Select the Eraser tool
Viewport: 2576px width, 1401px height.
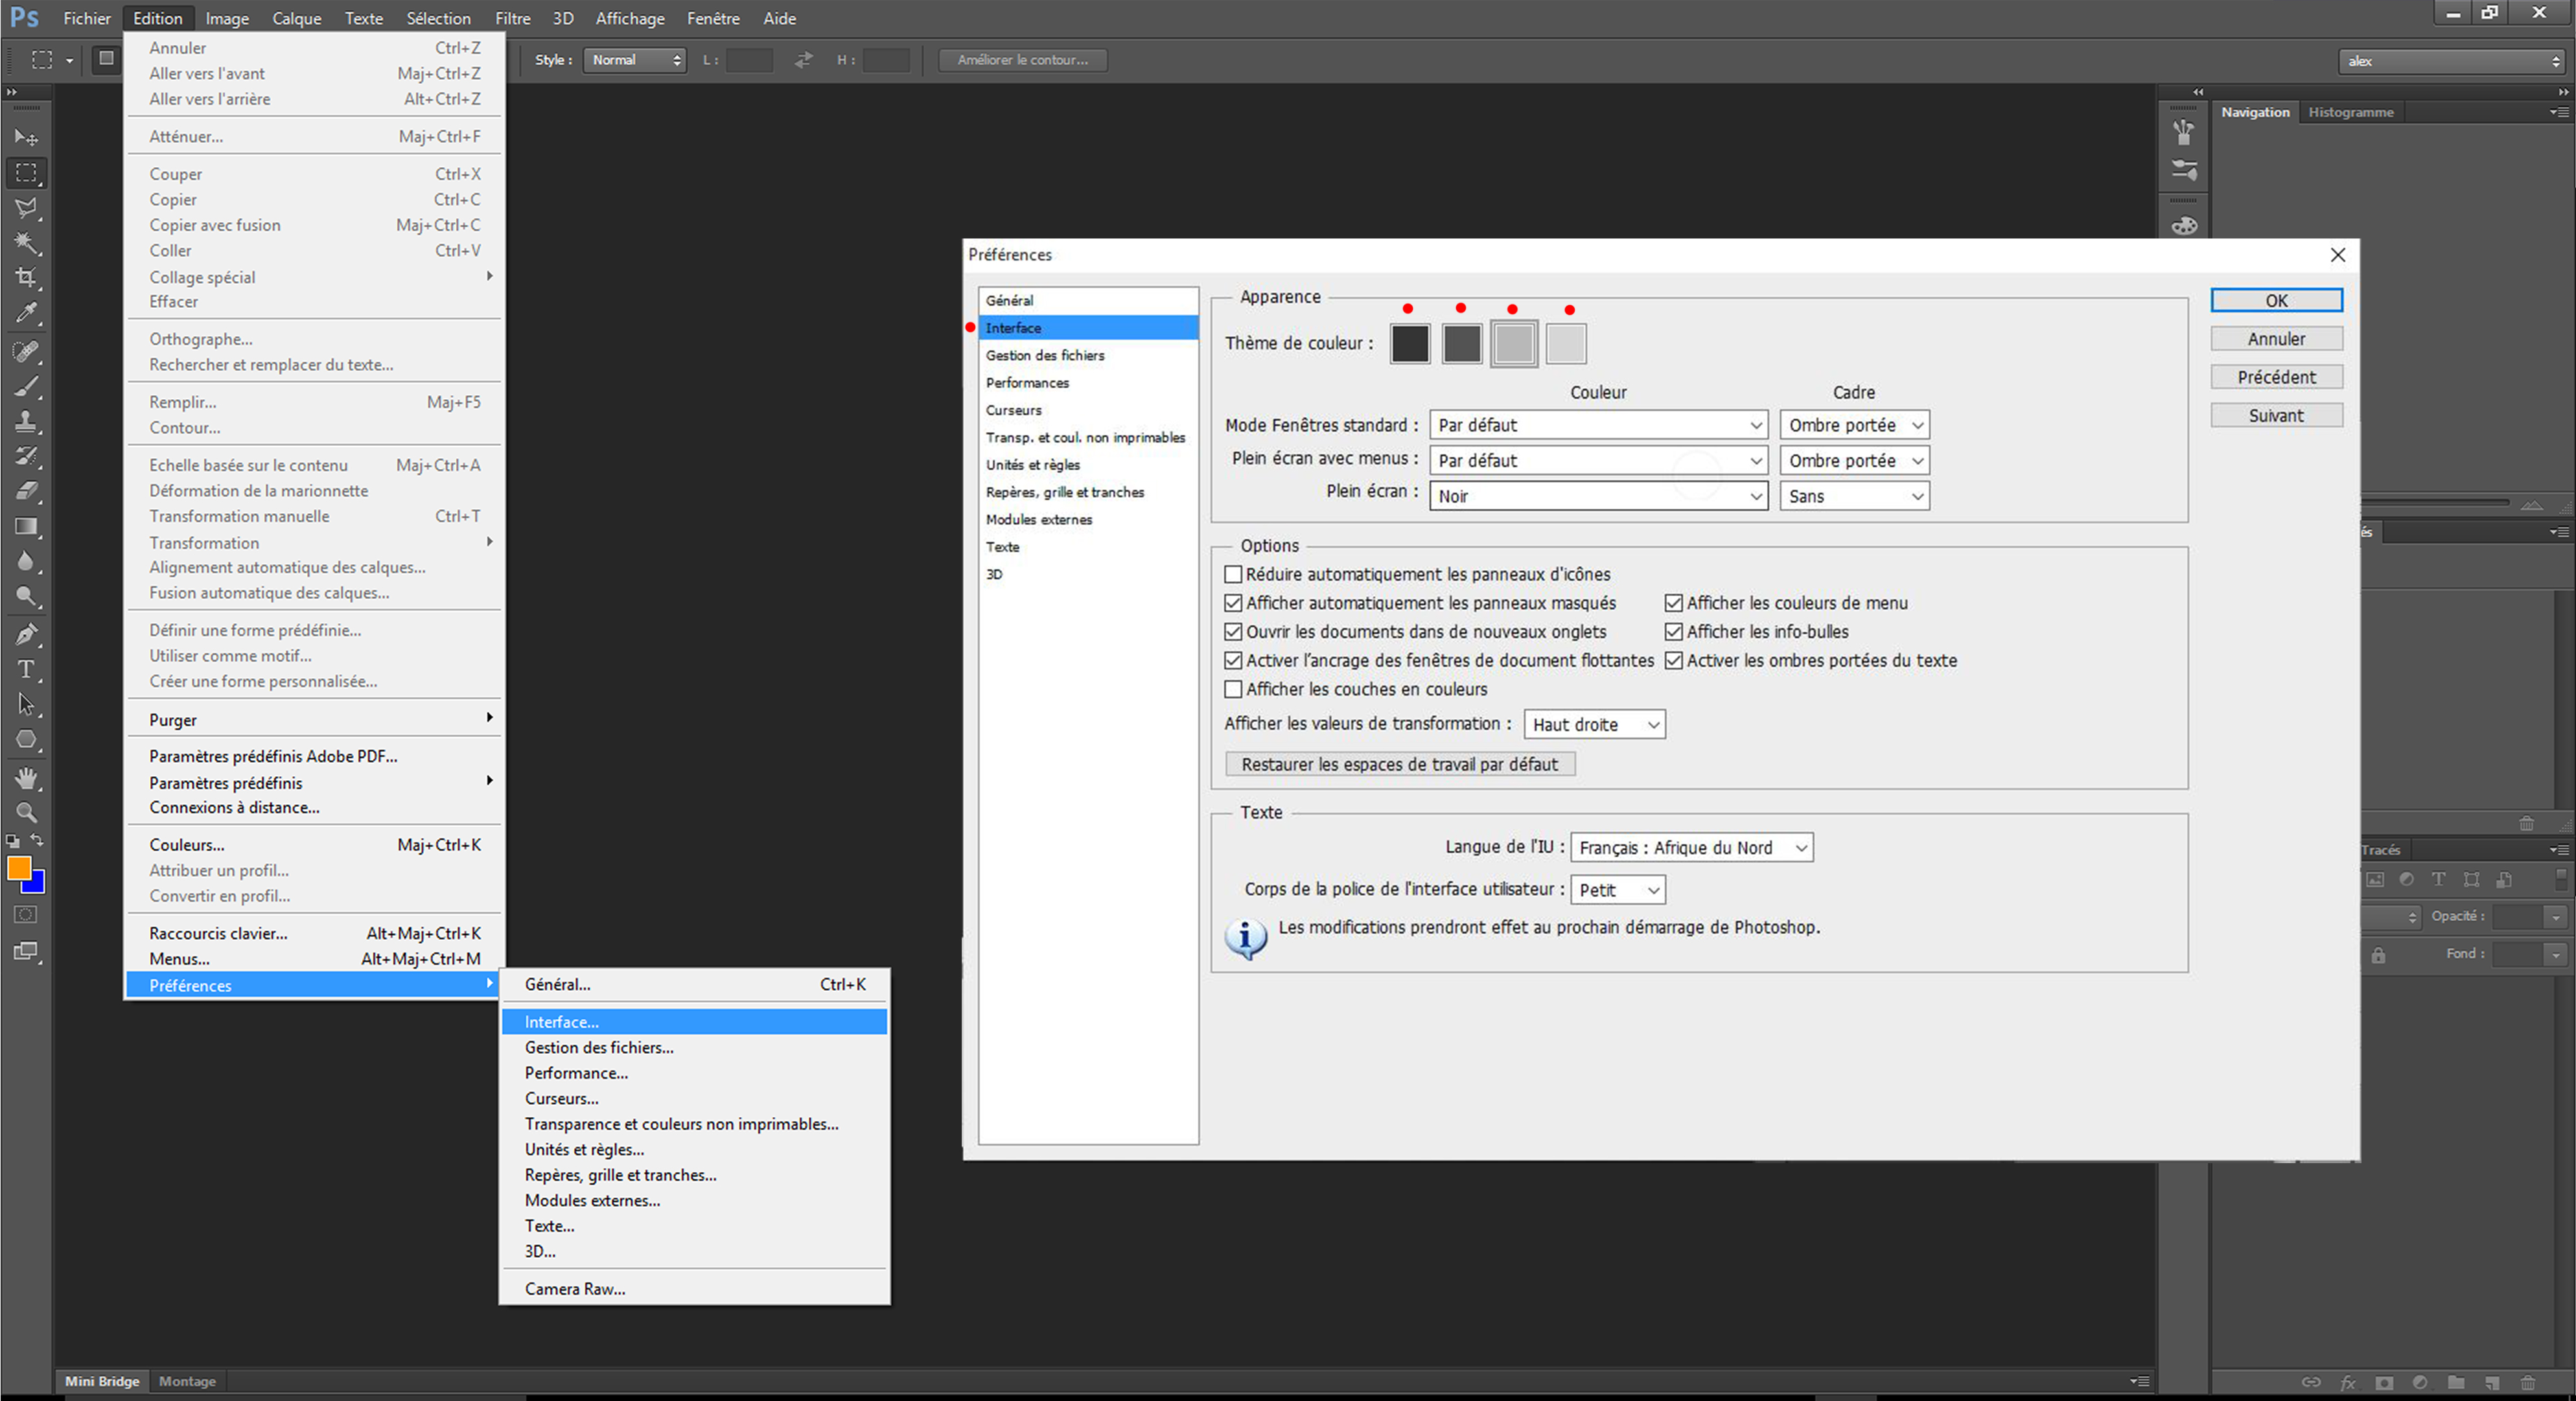[26, 491]
